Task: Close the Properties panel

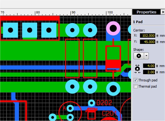Action: (x=163, y=12)
